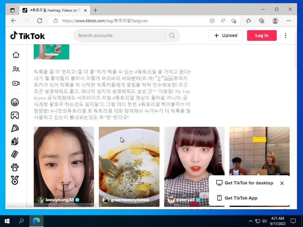Choose Get TikTok for desktop
The height and width of the screenshot is (227, 303).
point(245,183)
